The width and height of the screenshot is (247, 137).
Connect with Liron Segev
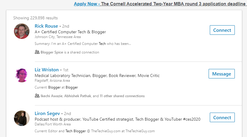(x=222, y=117)
